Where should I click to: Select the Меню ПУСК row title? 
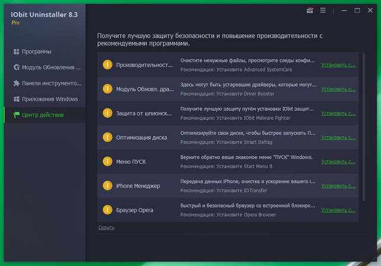(131, 162)
